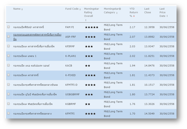
Task: Sort by Last Price Date arrows
Action: click(167, 16)
